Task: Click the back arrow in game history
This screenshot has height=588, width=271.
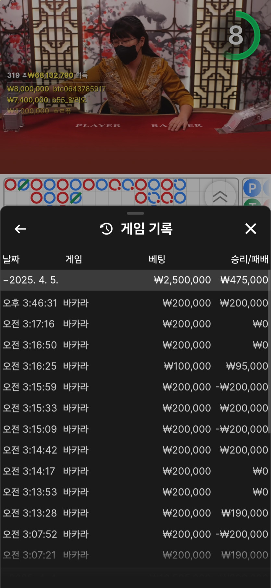Action: [20, 229]
